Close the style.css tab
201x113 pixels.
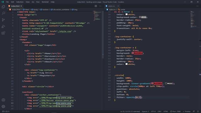(x=118, y=6)
